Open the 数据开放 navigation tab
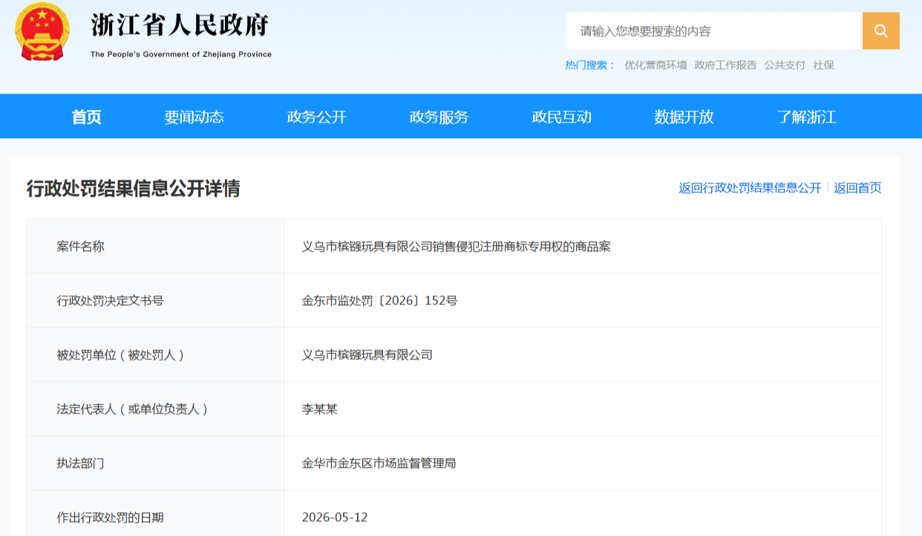This screenshot has width=922, height=536. pyautogui.click(x=684, y=117)
